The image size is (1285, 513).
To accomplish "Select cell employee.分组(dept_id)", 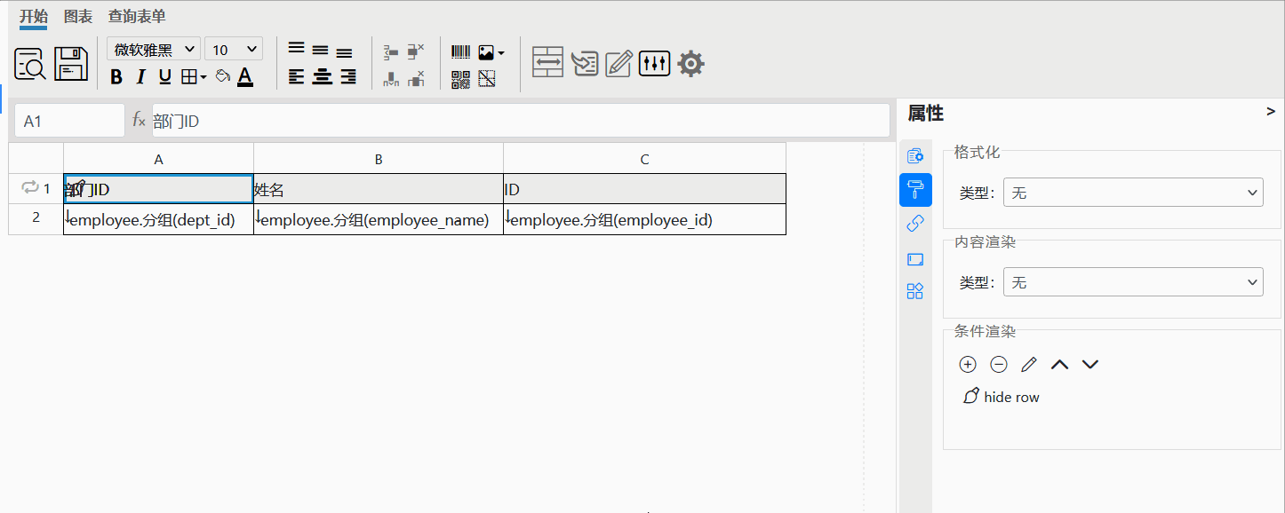I will pyautogui.click(x=158, y=219).
